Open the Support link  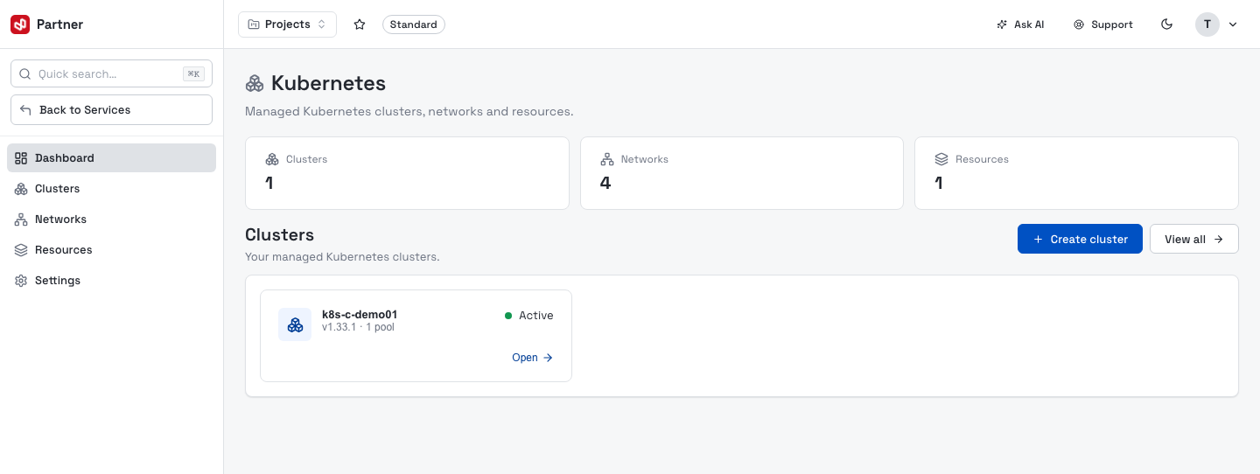point(1103,24)
